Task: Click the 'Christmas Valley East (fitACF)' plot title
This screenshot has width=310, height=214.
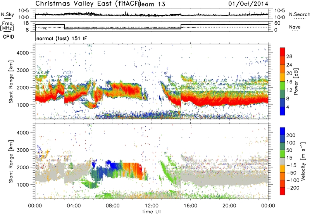Action: tap(88, 3)
